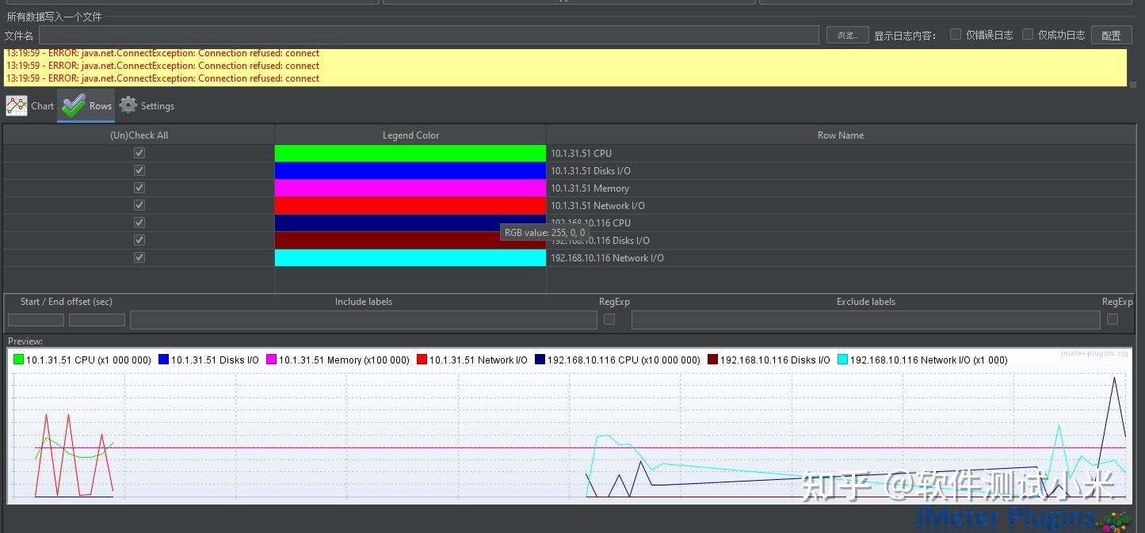Click '10.1.31.51 CPU (x1 000 000)' in preview legend

(82, 360)
